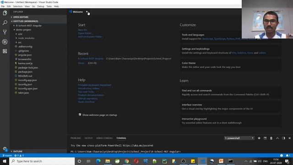Open Windows Start menu

tap(5, 161)
